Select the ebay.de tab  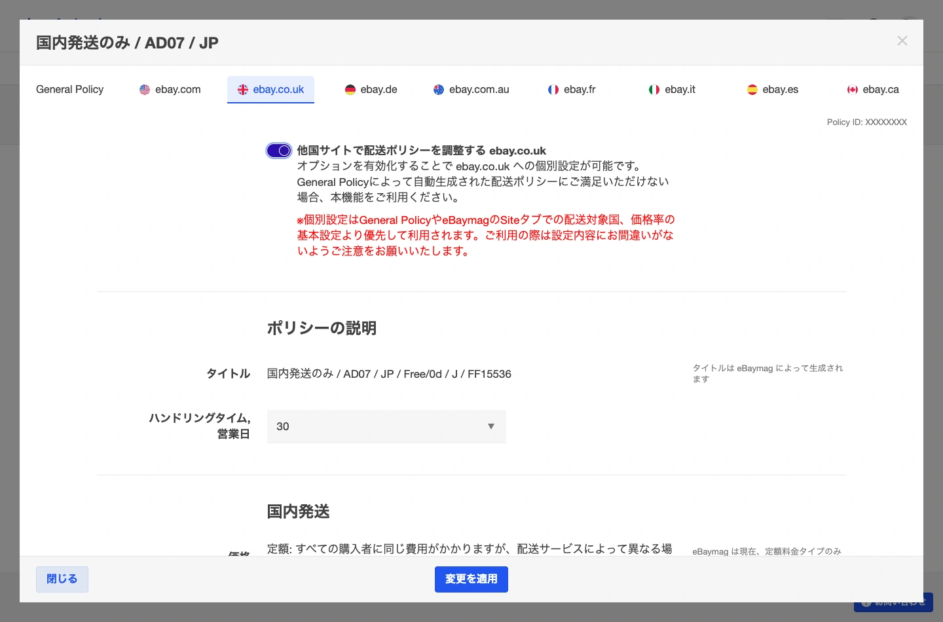point(371,90)
